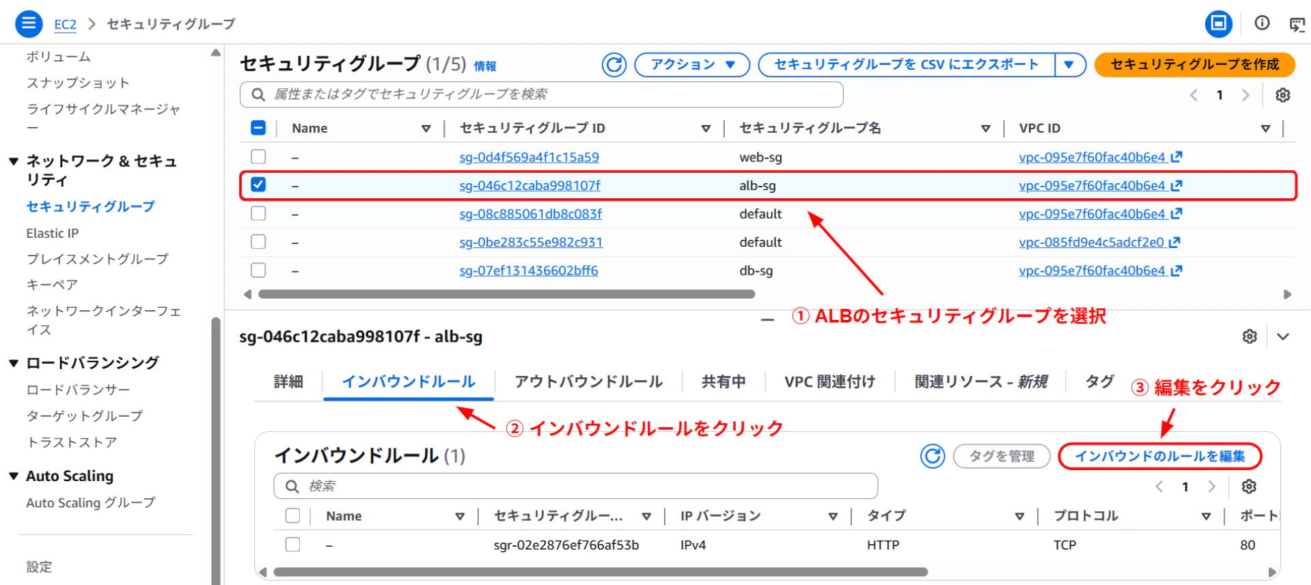
Task: Go to previous page of inbound rules
Action: [x=1159, y=487]
